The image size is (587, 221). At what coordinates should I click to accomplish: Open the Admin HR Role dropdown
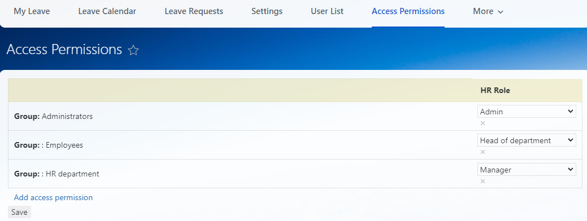[x=527, y=111]
